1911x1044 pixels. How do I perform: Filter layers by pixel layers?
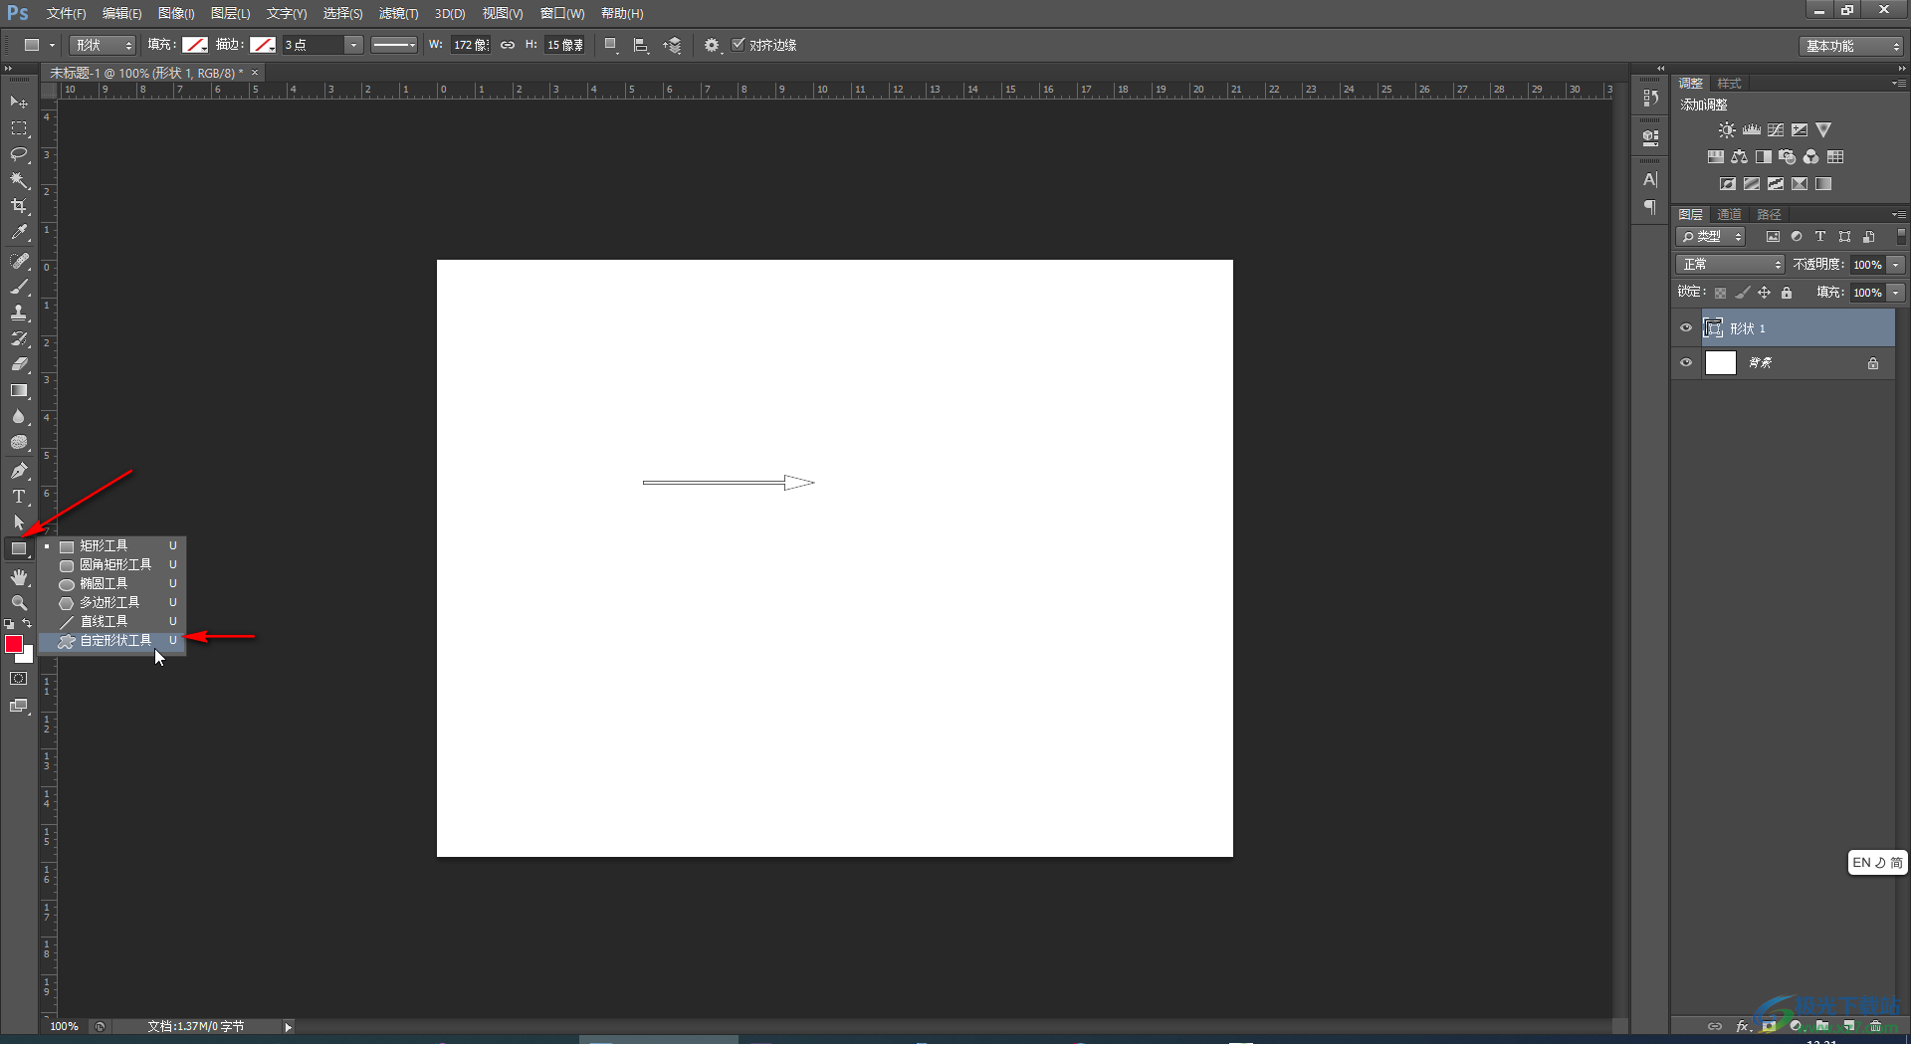pos(1773,237)
